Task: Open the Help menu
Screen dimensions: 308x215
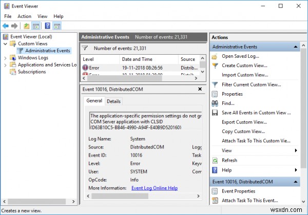Action: pyautogui.click(x=59, y=16)
